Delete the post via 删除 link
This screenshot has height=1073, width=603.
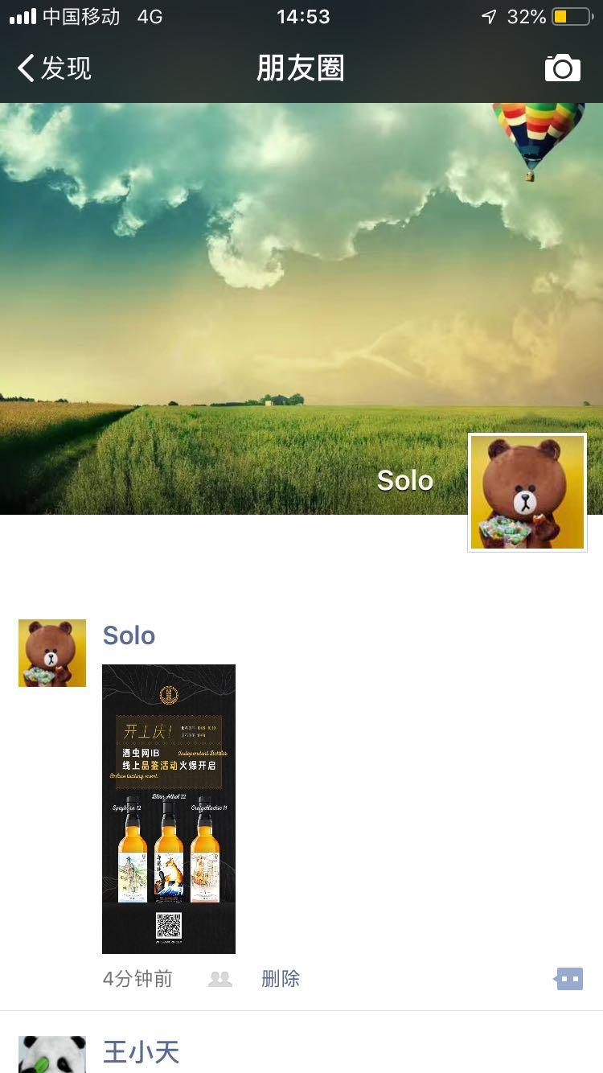281,979
